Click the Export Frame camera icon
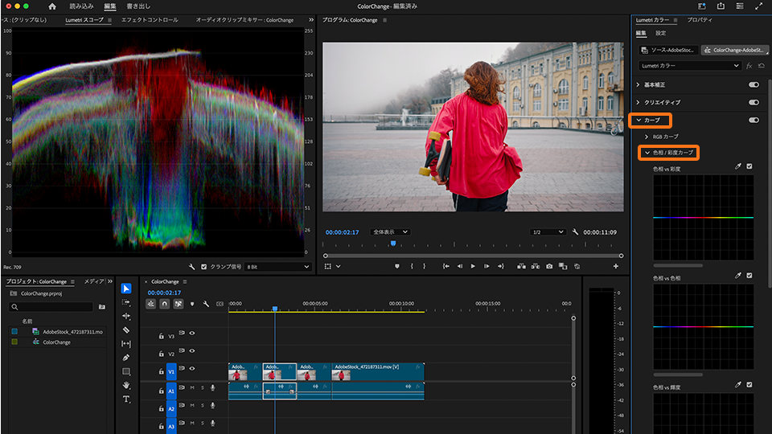 click(549, 266)
